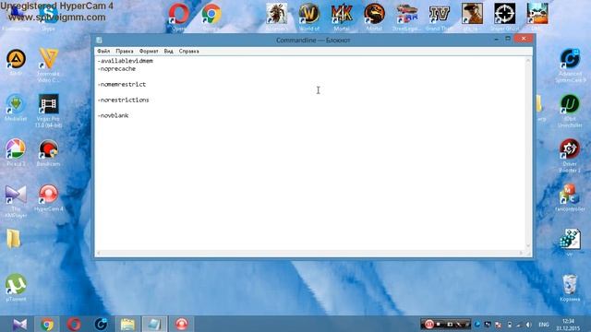Click the vertical scrollbar up arrow
Screen dimensions: 591x332
(x=528, y=60)
